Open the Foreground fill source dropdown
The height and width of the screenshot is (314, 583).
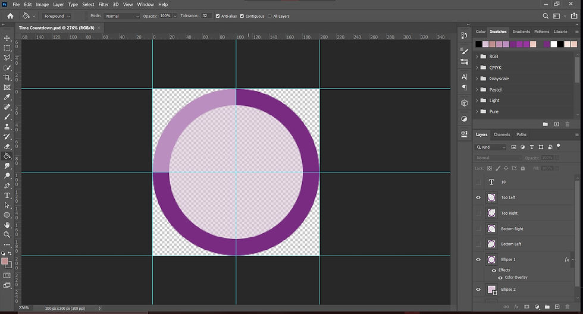tap(57, 16)
